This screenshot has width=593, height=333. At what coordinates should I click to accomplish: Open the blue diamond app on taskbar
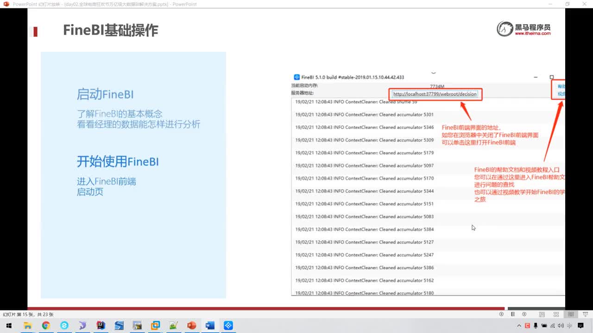[228, 326]
